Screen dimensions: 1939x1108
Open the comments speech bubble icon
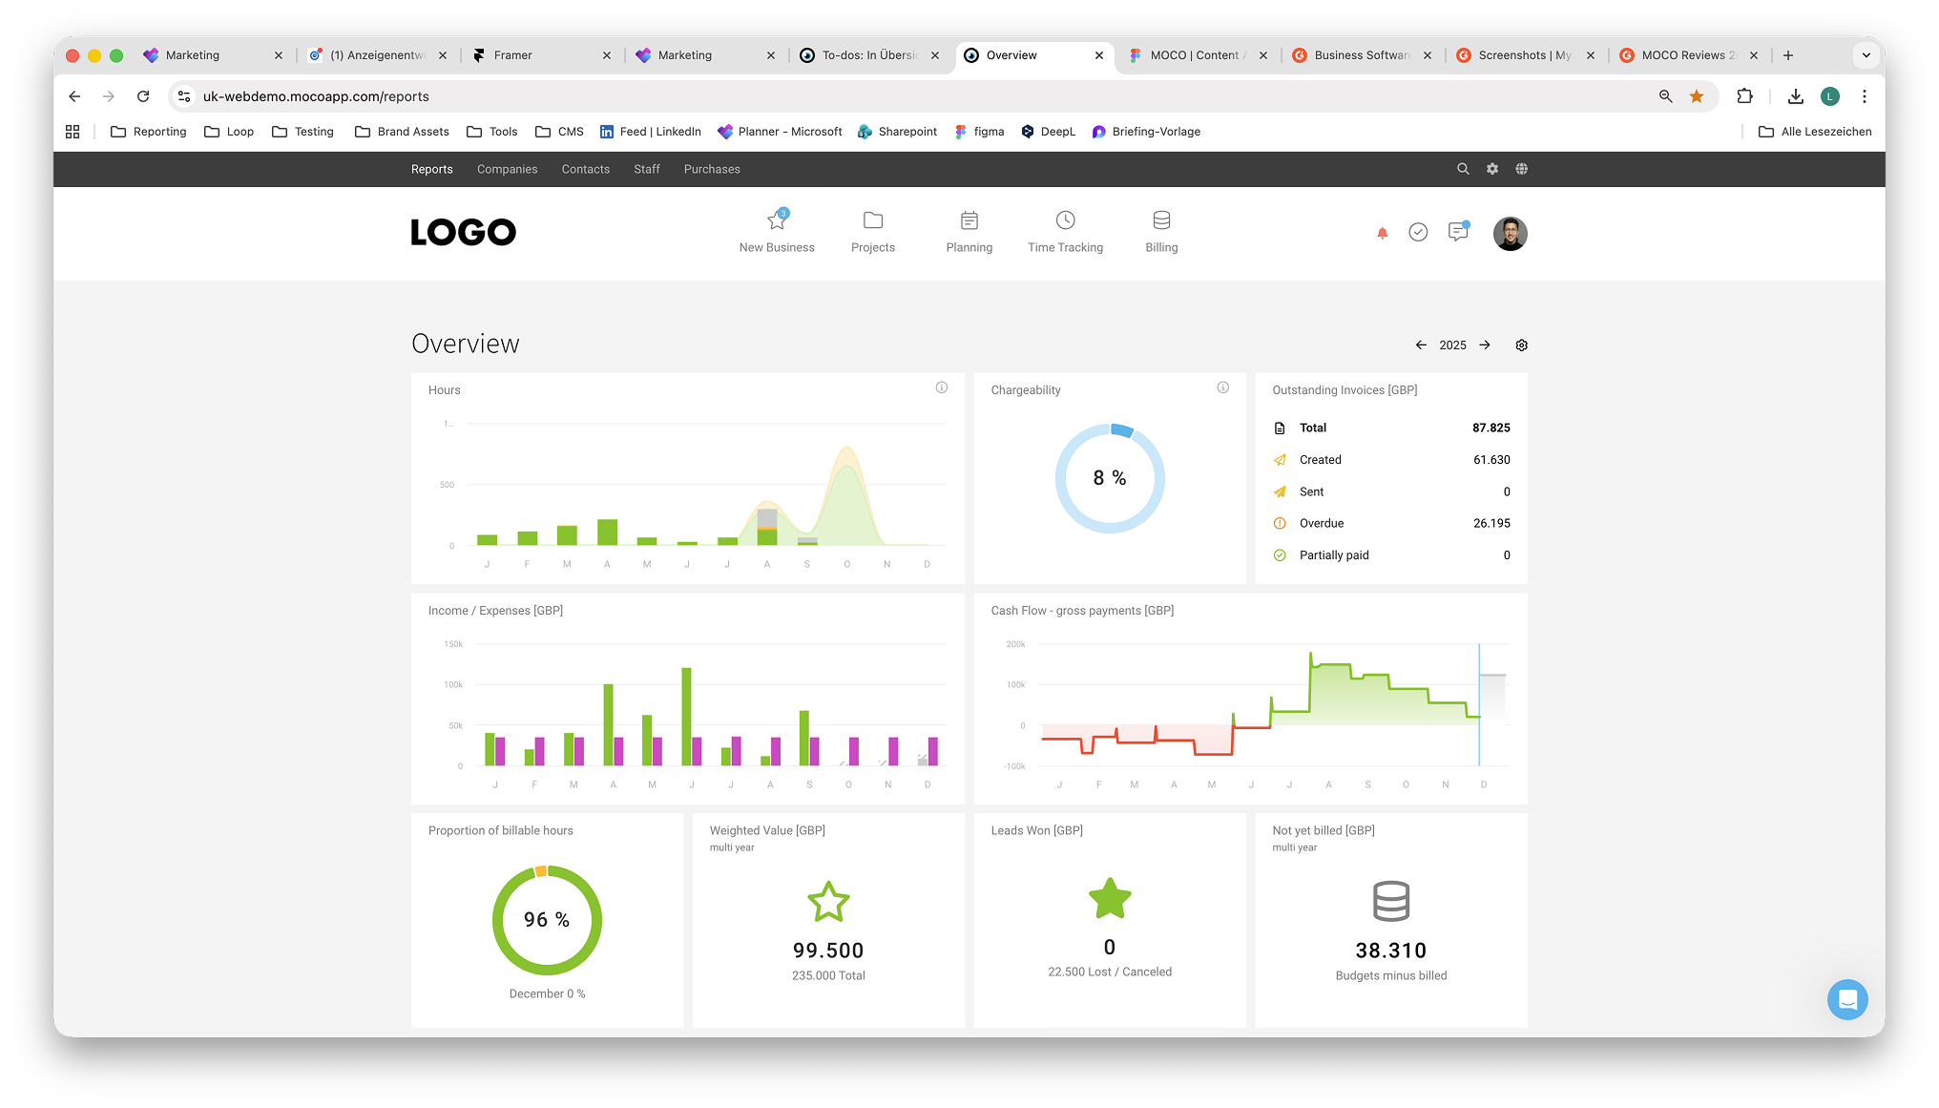1457,232
